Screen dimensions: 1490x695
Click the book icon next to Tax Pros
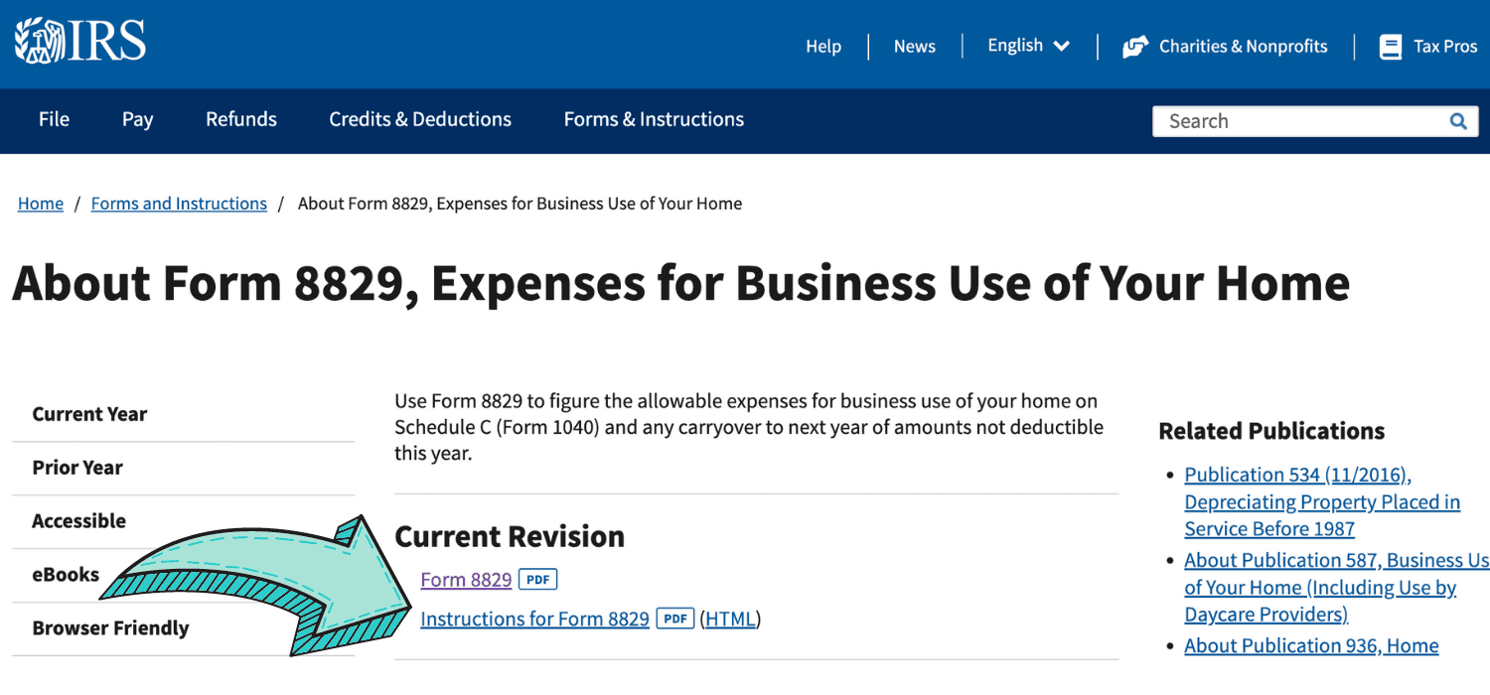tap(1390, 46)
